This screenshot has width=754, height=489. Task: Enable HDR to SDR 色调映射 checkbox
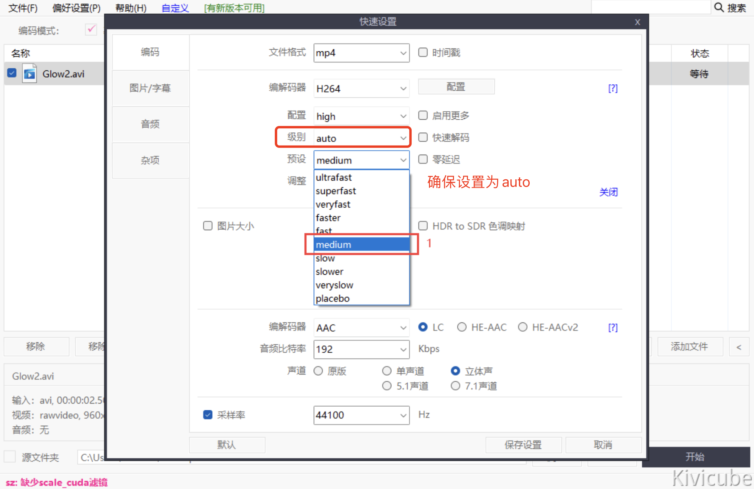click(x=423, y=226)
